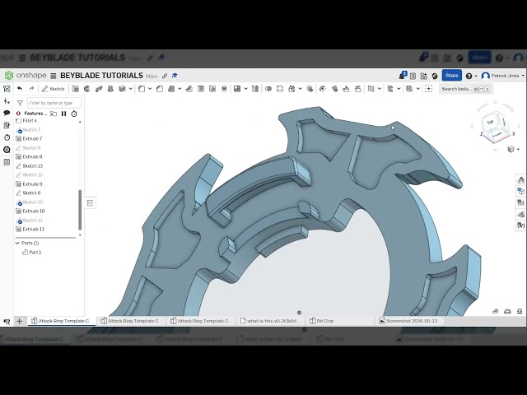The width and height of the screenshot is (527, 395).
Task: Collapse the Parts (1) section
Action: pyautogui.click(x=17, y=243)
